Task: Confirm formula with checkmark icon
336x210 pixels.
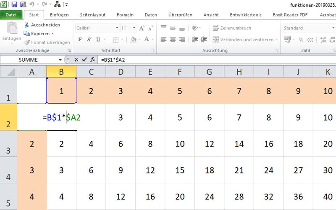Action: pyautogui.click(x=84, y=60)
